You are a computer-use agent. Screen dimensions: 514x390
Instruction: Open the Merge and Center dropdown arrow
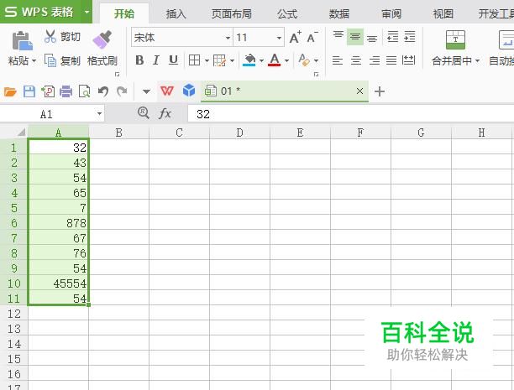477,61
